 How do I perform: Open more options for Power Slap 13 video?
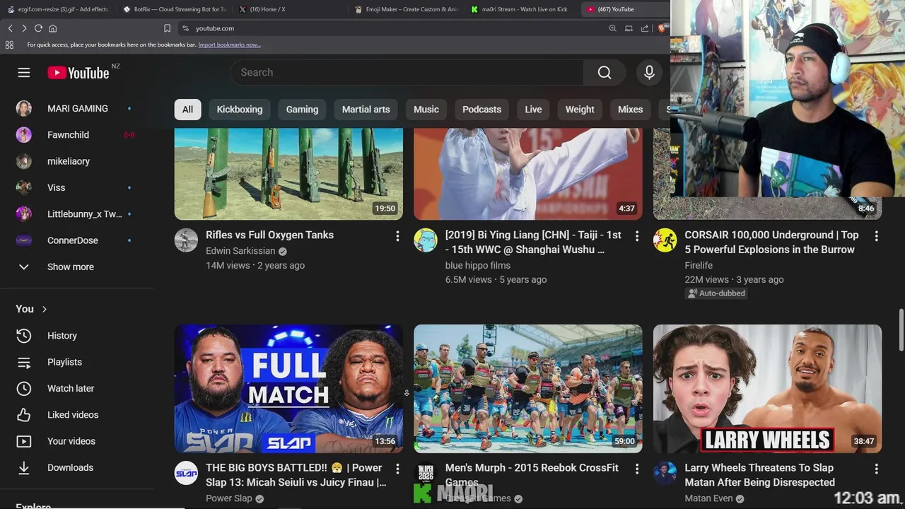397,469
